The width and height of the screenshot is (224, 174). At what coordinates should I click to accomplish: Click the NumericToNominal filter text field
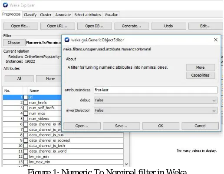pos(43,43)
